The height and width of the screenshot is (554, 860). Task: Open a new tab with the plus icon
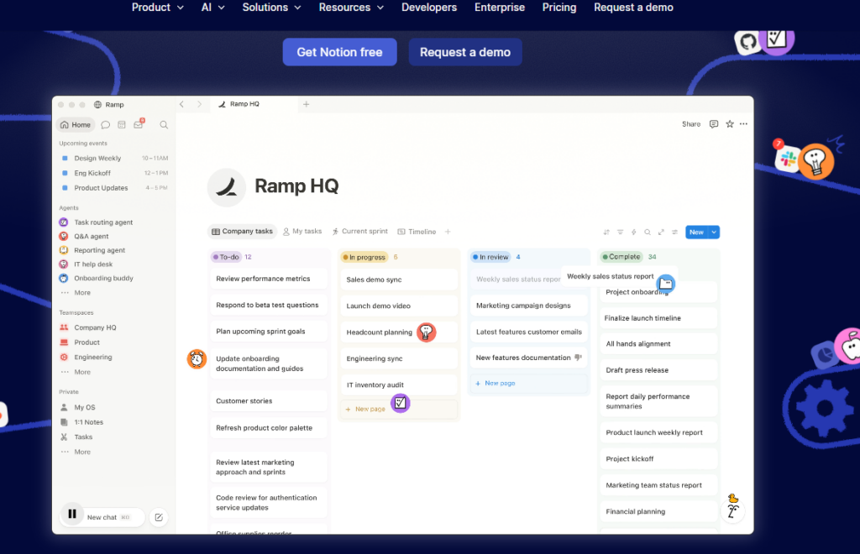coord(306,104)
